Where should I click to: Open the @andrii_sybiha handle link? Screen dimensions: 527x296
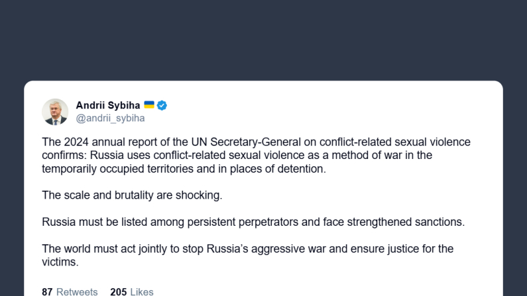click(110, 119)
